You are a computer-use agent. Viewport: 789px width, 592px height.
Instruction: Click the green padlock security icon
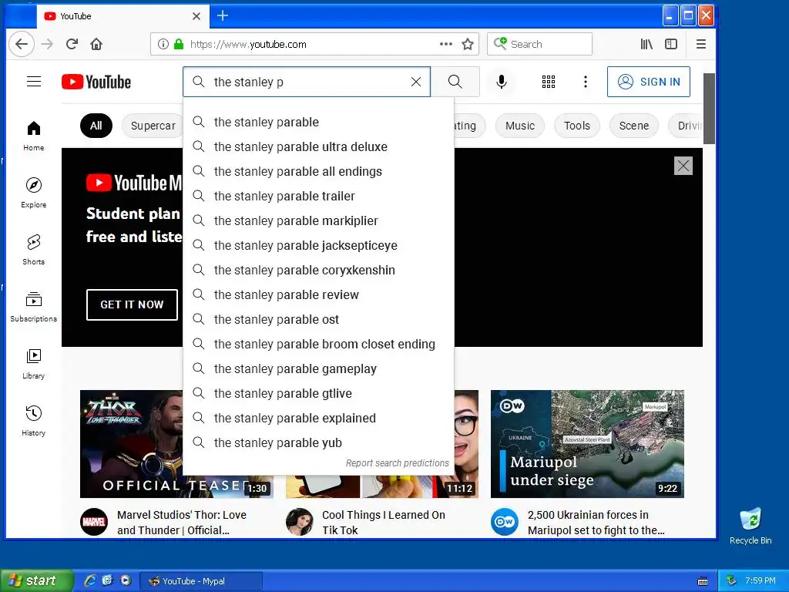pyautogui.click(x=179, y=44)
